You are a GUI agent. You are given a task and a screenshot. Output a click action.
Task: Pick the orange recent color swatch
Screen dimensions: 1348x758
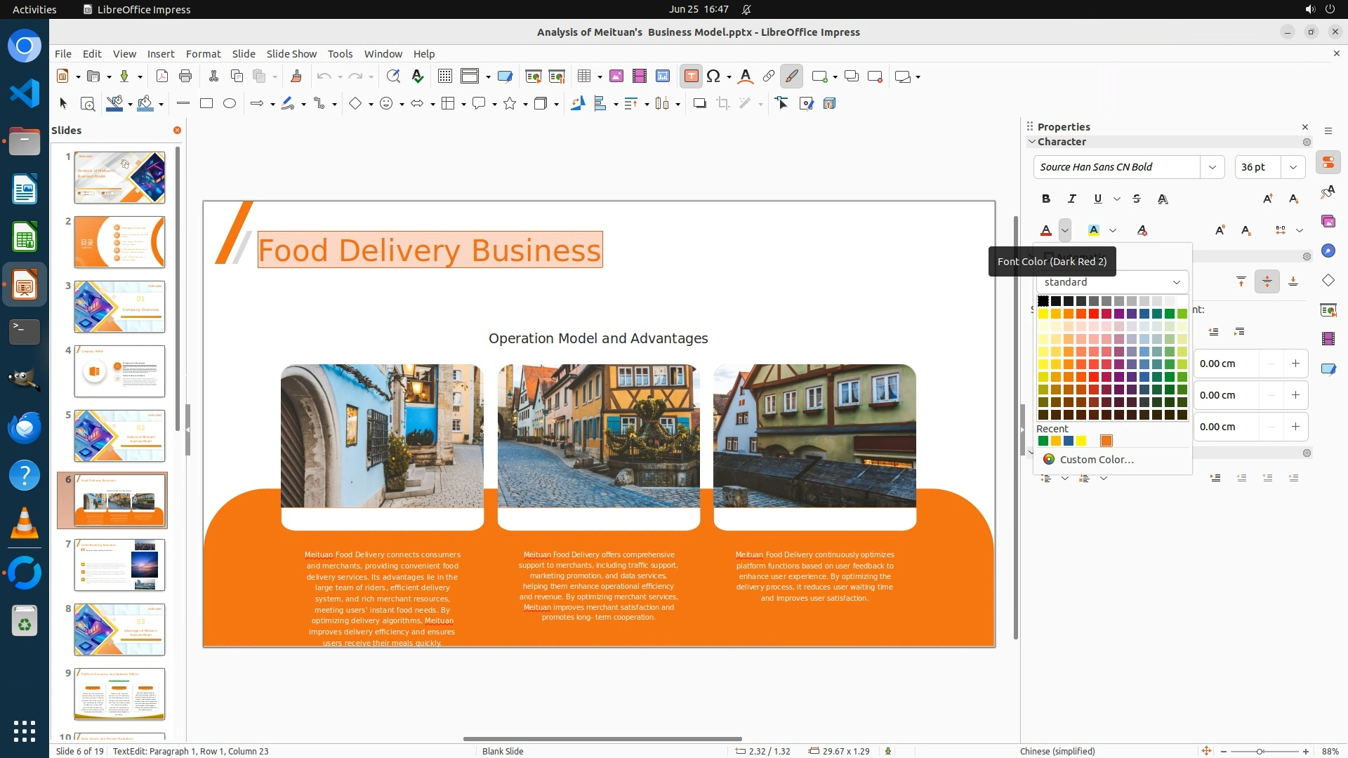1106,441
